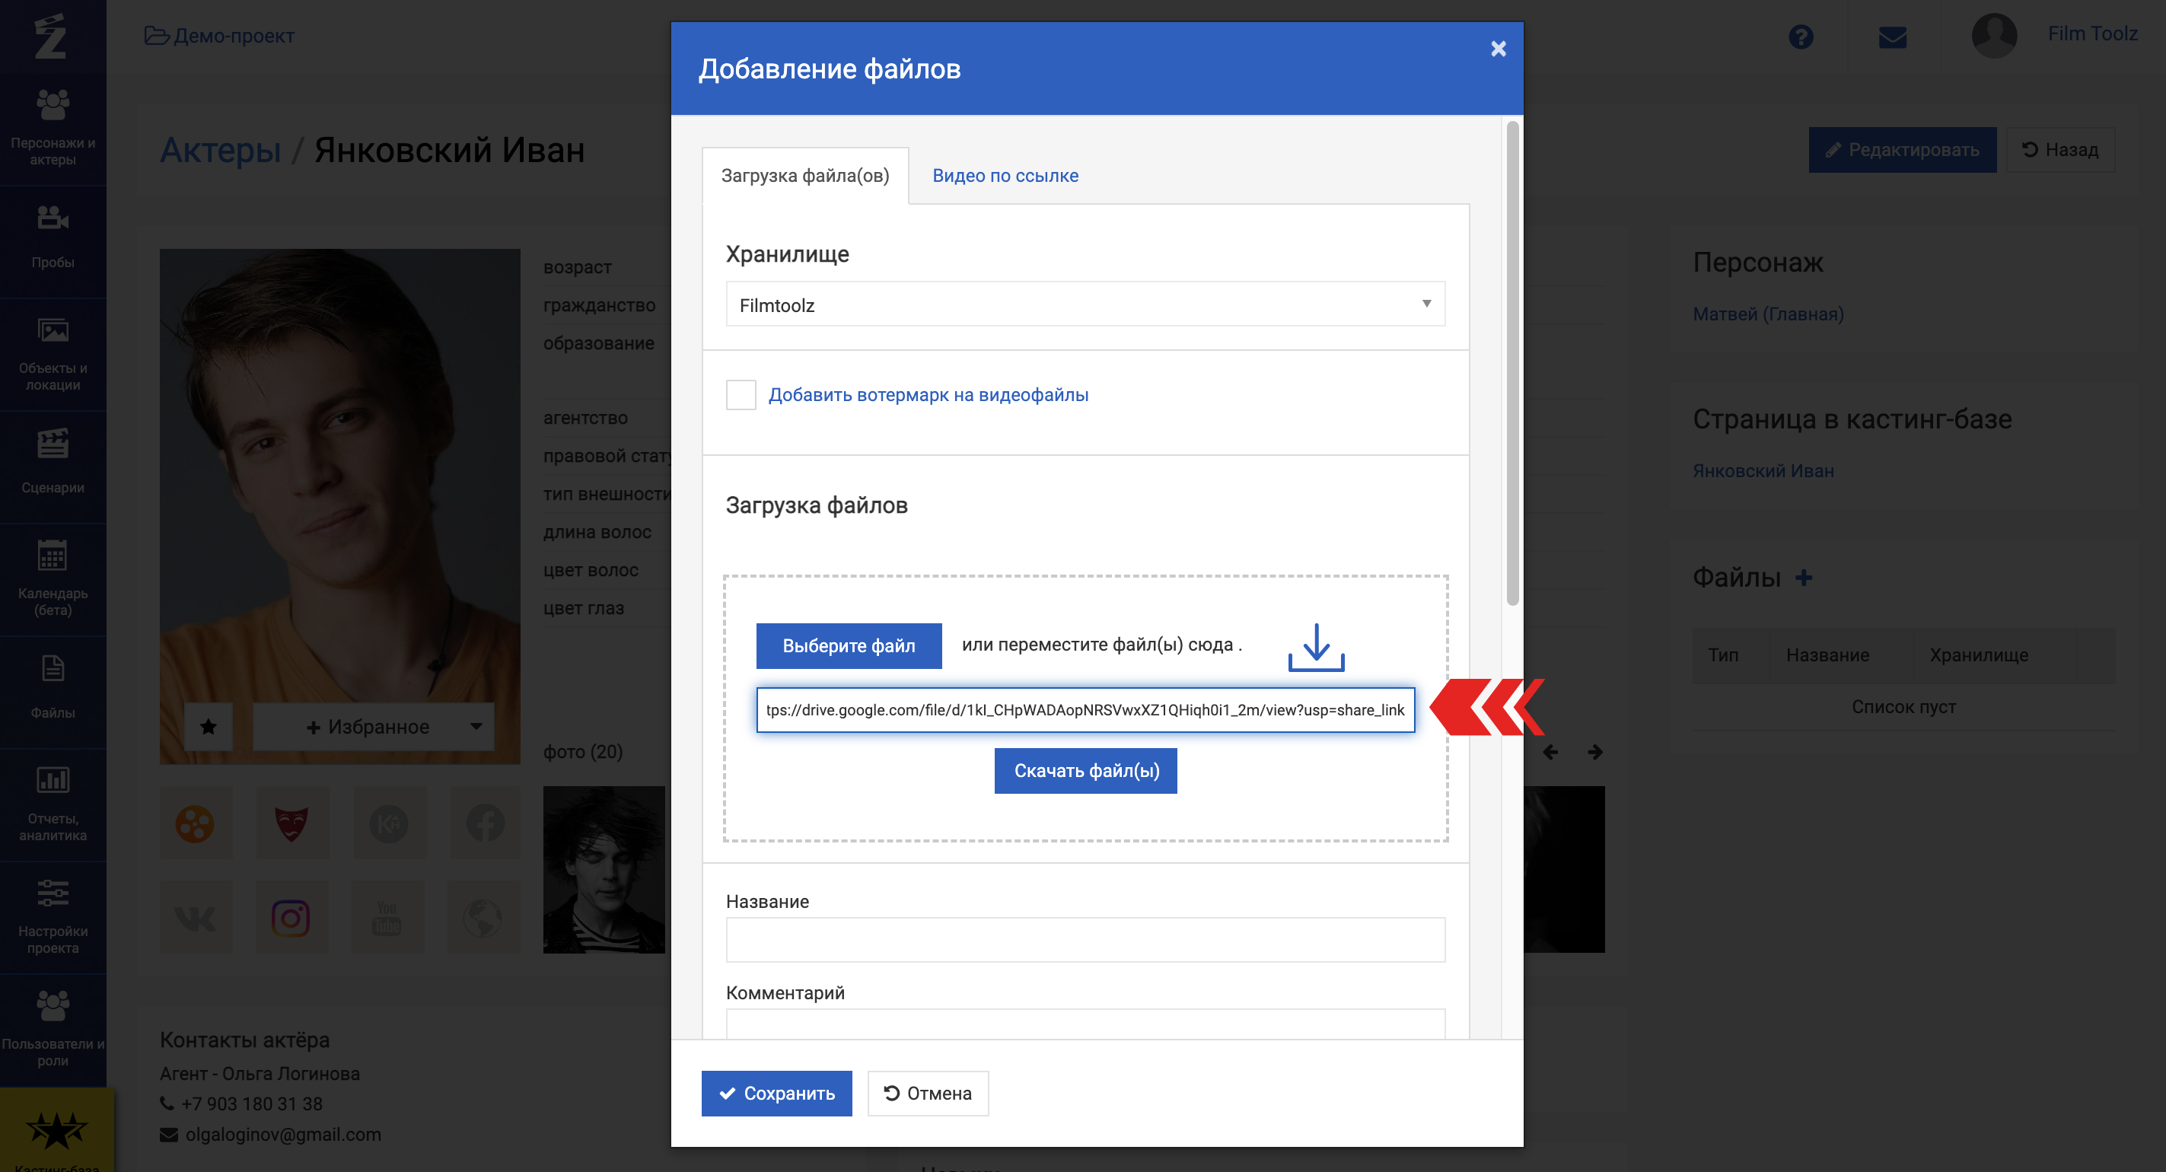Open the theater mask profile icon
Screen dimensions: 2166x1172
[x=291, y=824]
